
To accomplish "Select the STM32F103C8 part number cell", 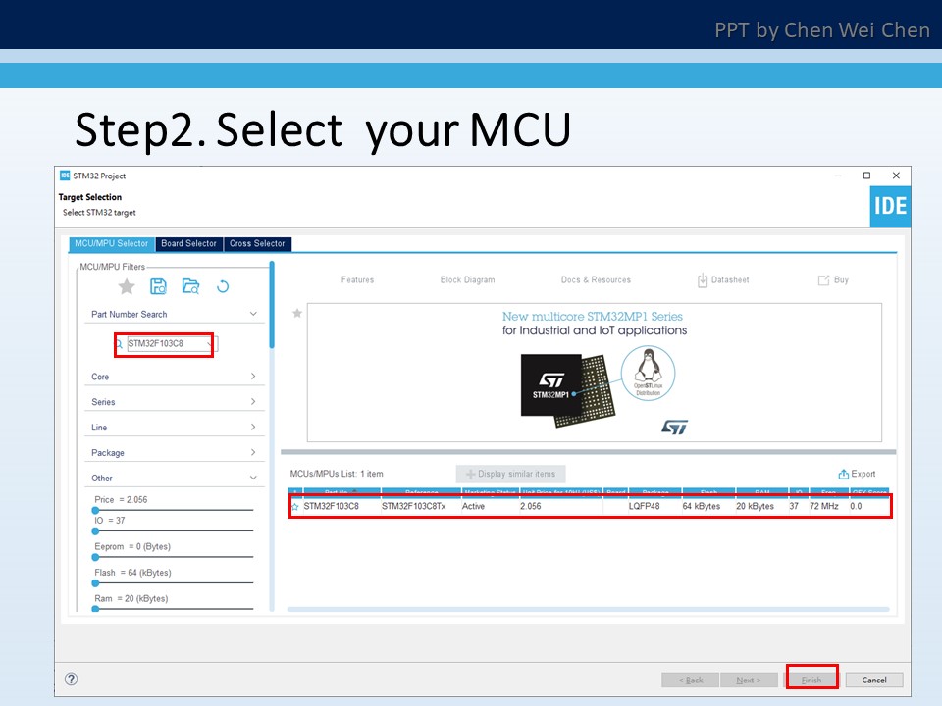I will (x=331, y=506).
